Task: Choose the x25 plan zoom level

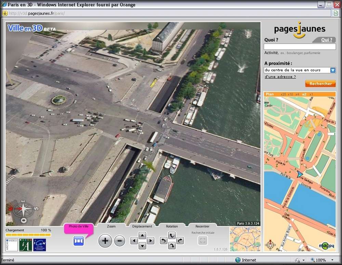Action: coord(283,94)
